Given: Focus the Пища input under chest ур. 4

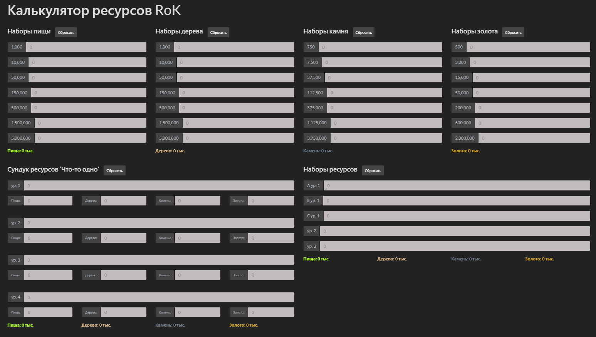Looking at the screenshot, I should [x=48, y=312].
